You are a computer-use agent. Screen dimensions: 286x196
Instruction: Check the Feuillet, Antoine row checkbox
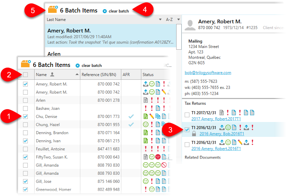(x=25, y=149)
